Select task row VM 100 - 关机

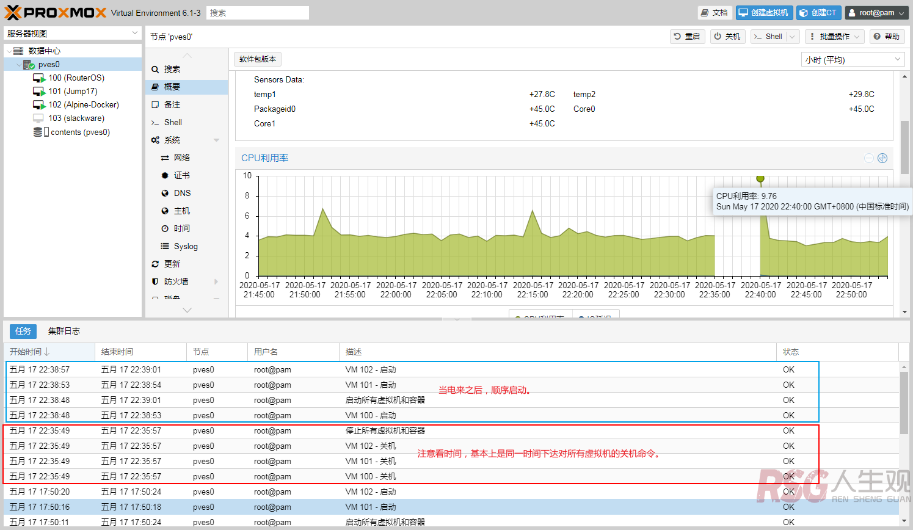tap(451, 476)
